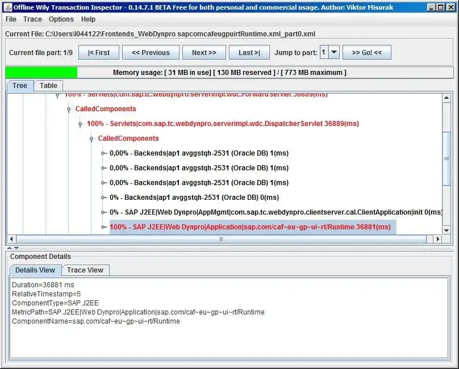459x369 pixels.
Task: Expand the Oracle DB 0(ms) backend node
Action: [x=103, y=198]
